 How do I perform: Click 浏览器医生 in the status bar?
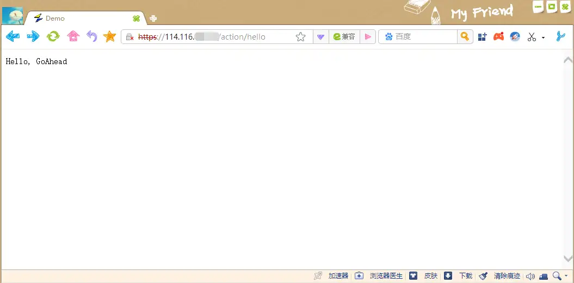point(386,276)
